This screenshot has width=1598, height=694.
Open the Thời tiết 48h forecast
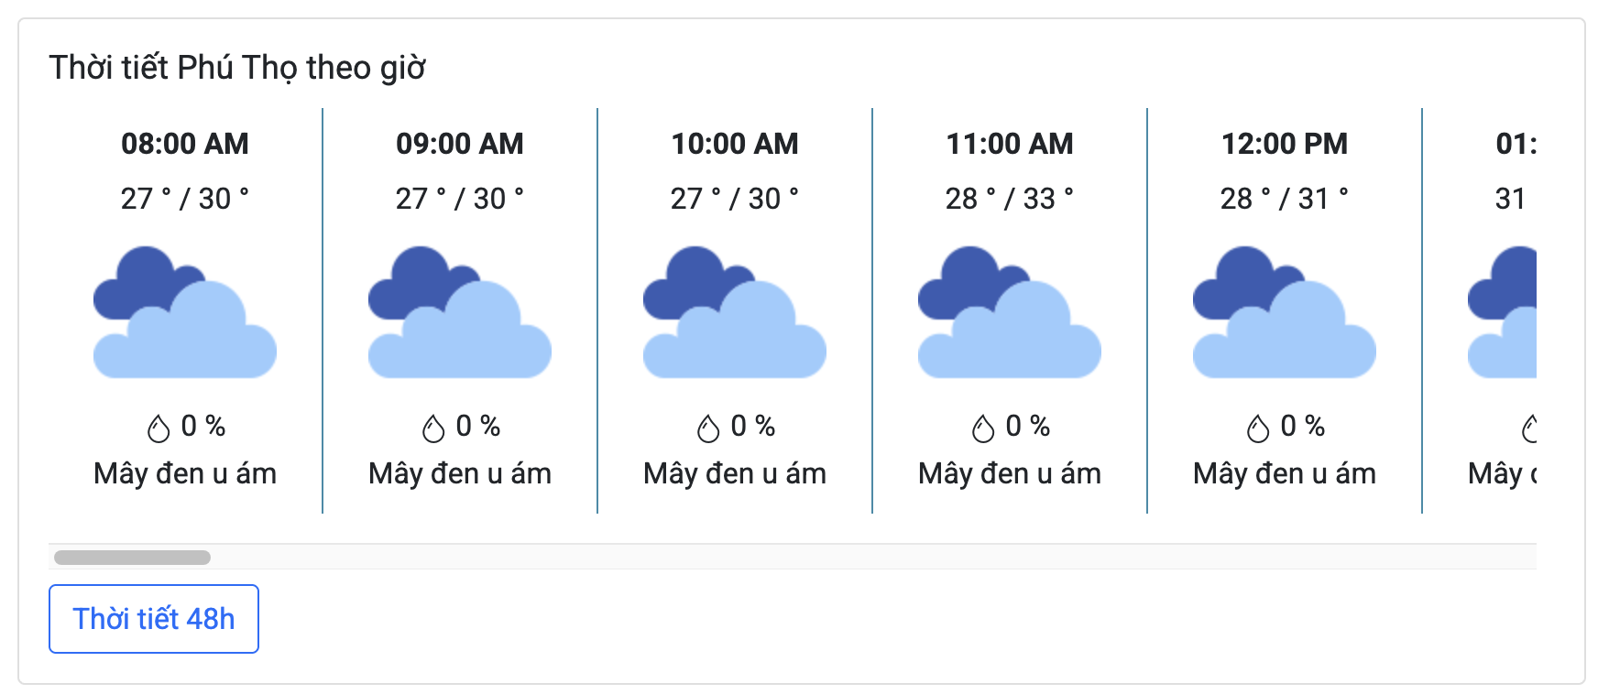[154, 619]
